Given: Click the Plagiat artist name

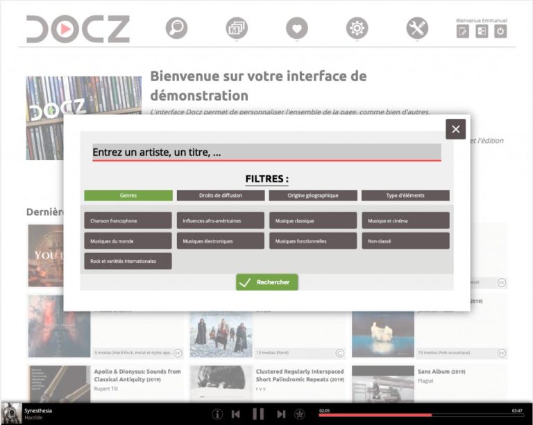Looking at the screenshot, I should point(425,381).
